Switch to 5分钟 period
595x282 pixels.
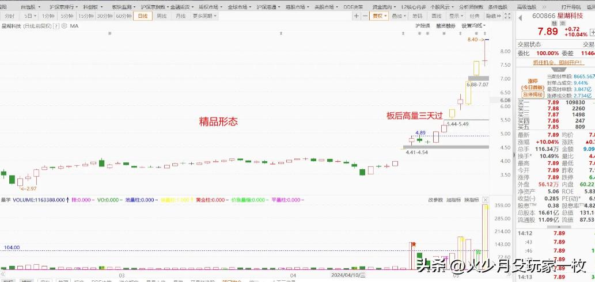tap(66, 16)
